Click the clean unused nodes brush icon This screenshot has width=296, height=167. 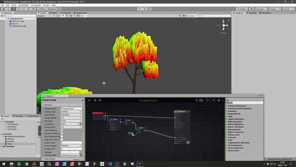tap(218, 100)
